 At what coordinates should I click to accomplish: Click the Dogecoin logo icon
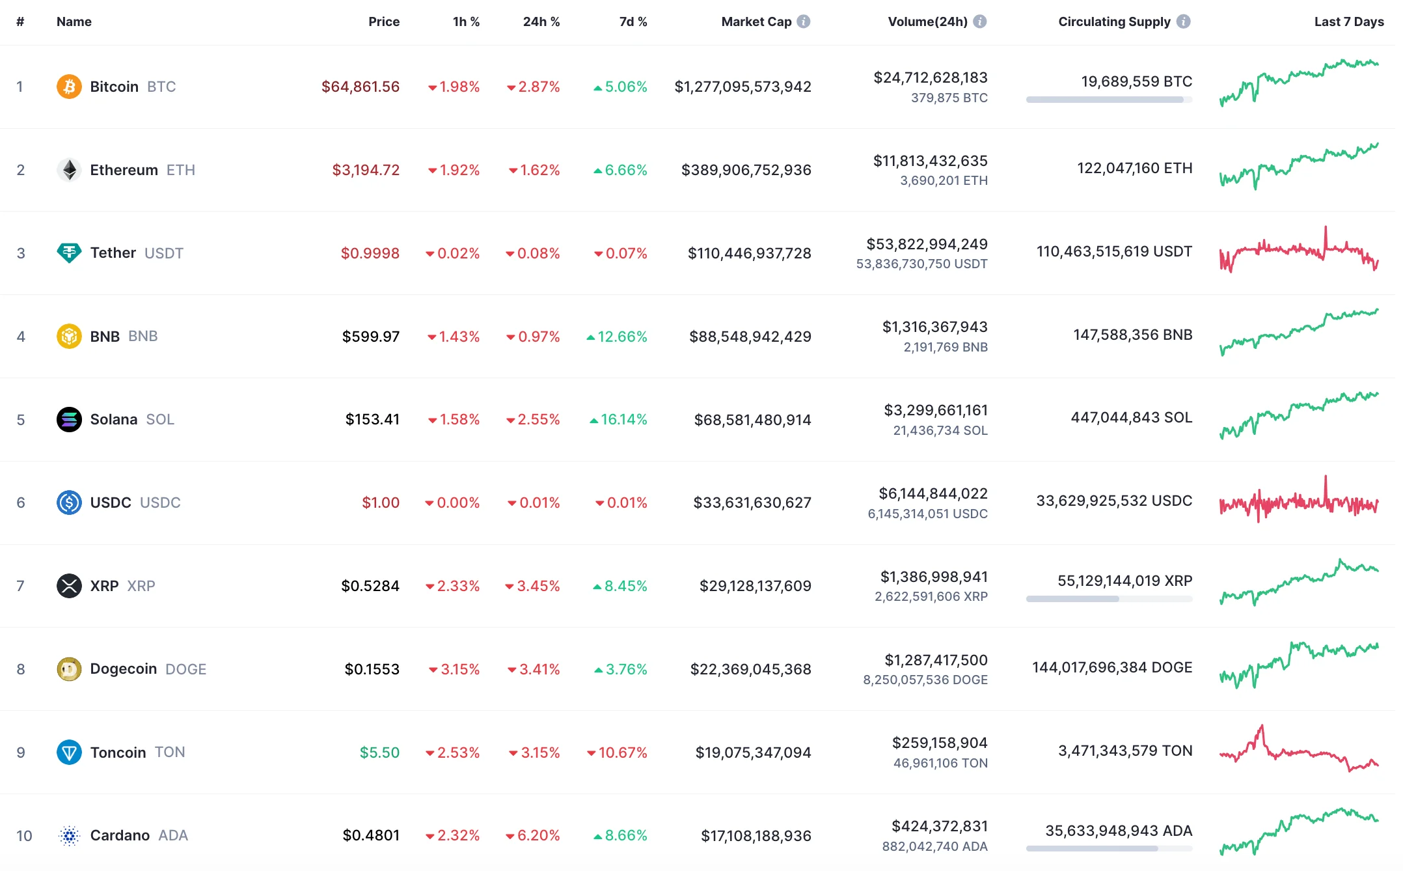(x=69, y=669)
